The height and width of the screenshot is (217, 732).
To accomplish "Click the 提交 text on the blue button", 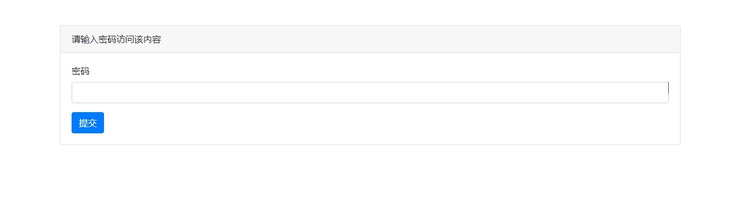I will pyautogui.click(x=88, y=123).
